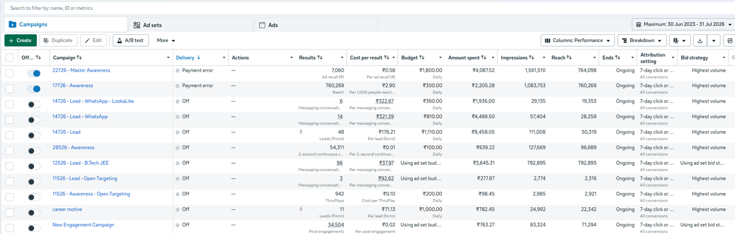
Task: Enable the 14726 - Lead - WhatsApp - LookaLike campaign
Action: point(34,104)
